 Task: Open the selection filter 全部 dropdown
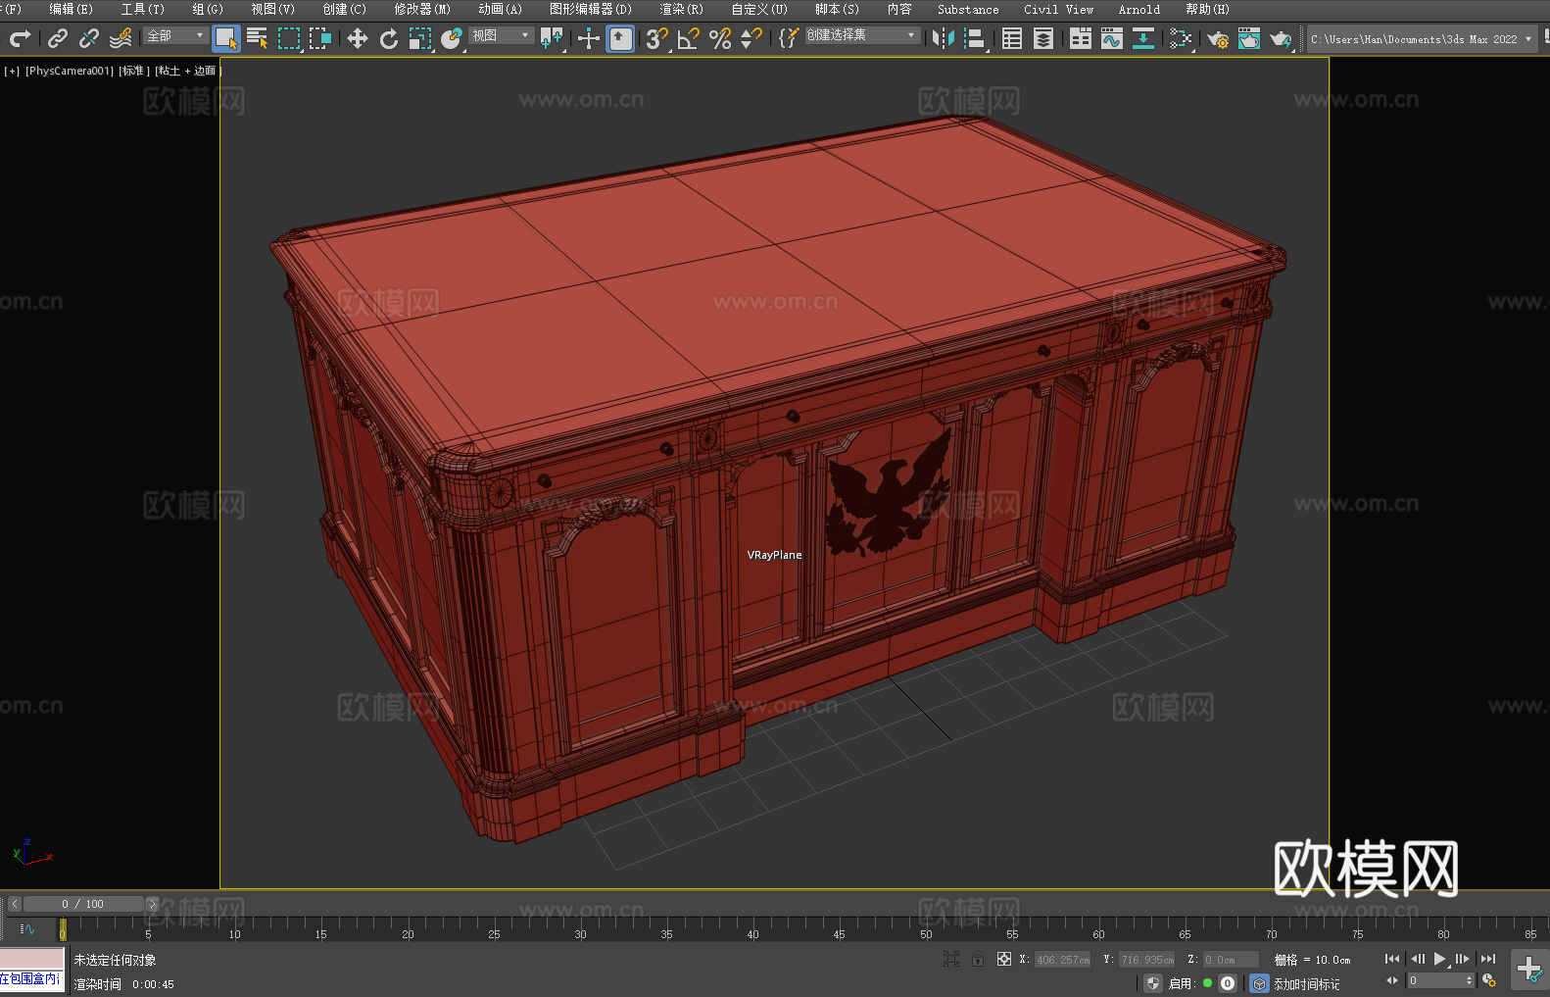click(176, 35)
